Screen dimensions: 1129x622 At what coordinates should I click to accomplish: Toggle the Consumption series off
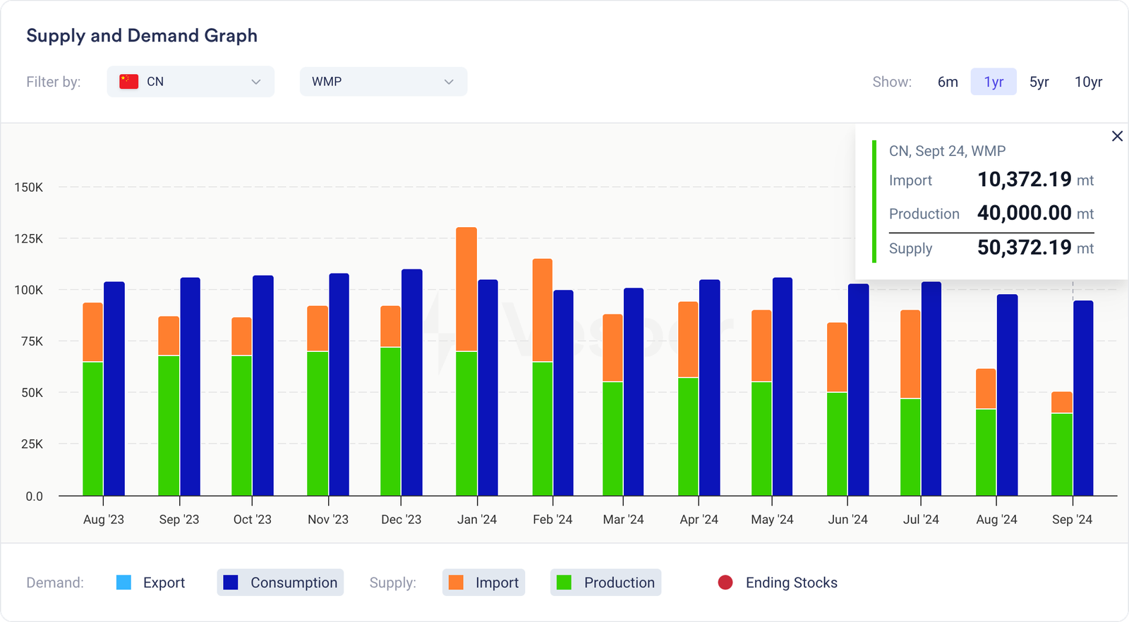pyautogui.click(x=294, y=583)
